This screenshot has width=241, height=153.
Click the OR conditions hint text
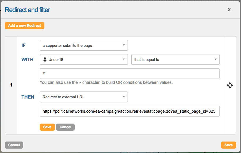pyautogui.click(x=106, y=82)
